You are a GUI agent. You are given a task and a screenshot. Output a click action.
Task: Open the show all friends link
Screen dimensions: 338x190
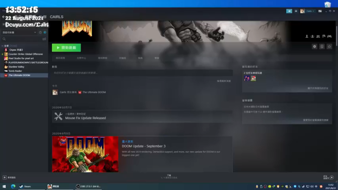(318, 88)
